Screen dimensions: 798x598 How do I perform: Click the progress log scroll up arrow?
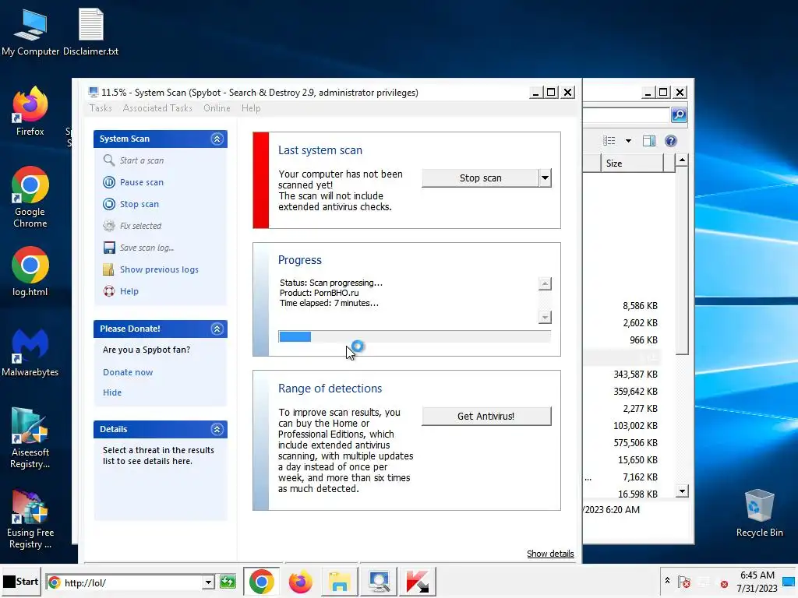(x=545, y=283)
